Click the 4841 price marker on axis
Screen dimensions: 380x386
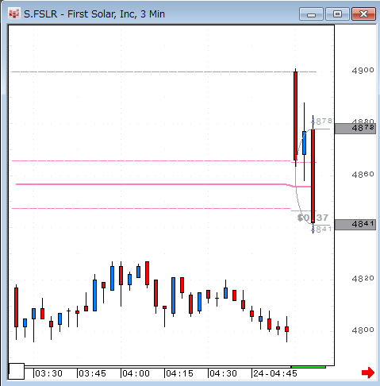pos(355,225)
